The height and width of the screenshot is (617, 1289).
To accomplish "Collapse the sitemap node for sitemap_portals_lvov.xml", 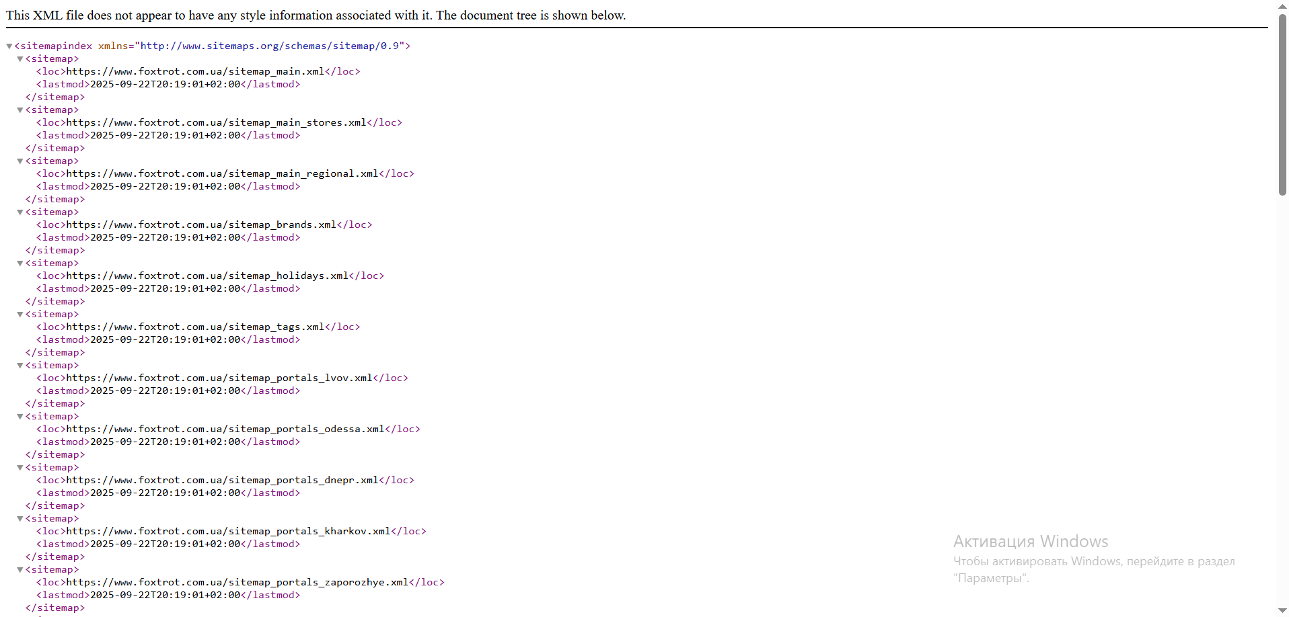I will point(20,366).
